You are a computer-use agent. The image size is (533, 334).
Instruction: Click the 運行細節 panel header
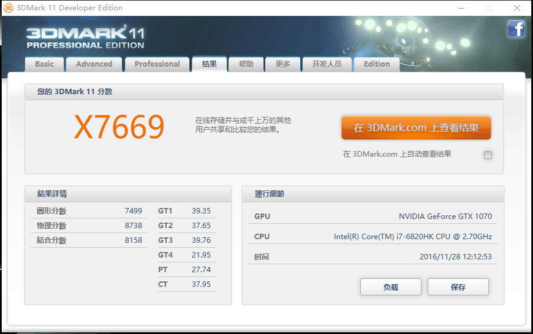(x=373, y=194)
